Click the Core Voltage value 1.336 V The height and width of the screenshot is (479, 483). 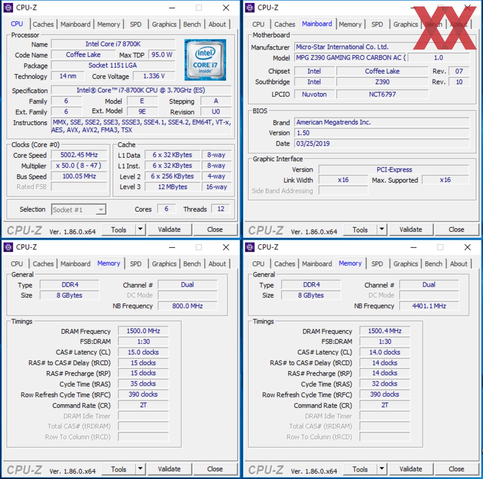point(154,76)
